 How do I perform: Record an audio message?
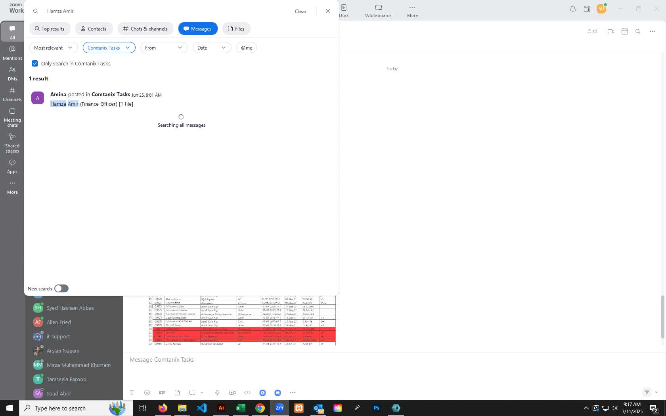coord(217,393)
